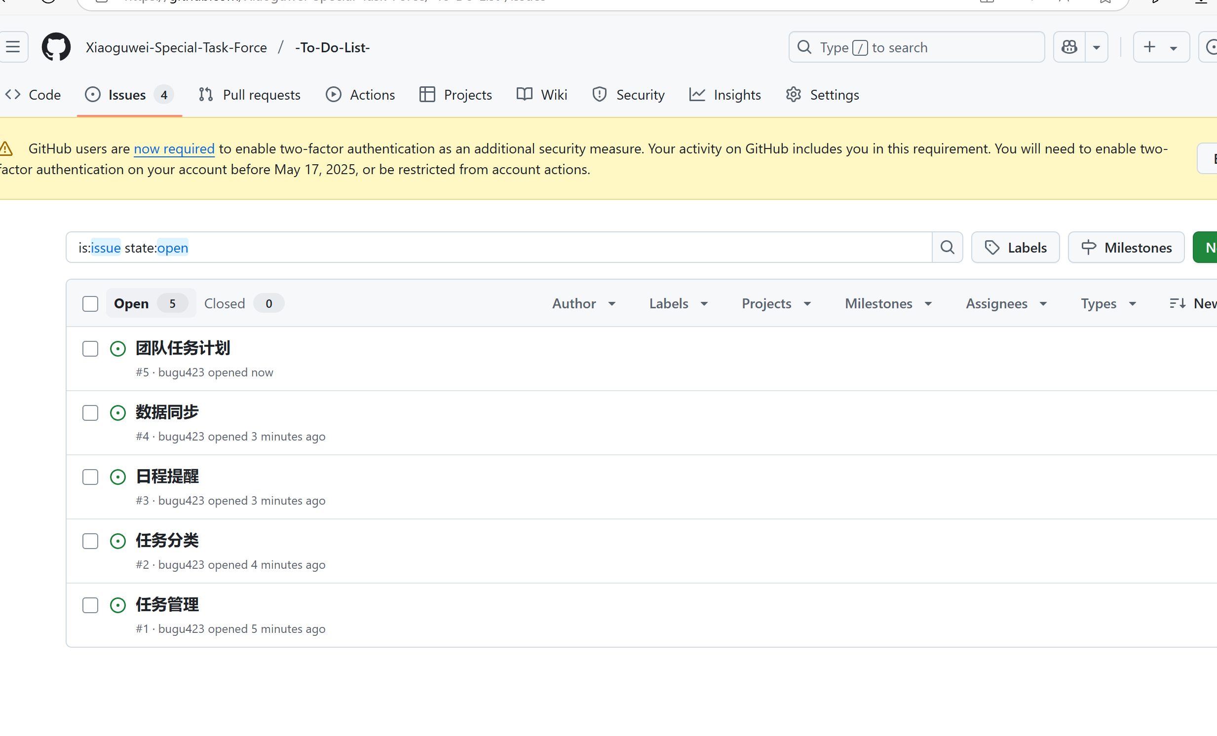Open Milestones page with signpost icon
This screenshot has width=1217, height=736.
(1126, 247)
